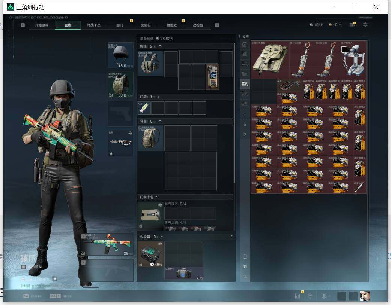Click the empty secondary weapon slot
The image size is (391, 305).
tap(107, 271)
